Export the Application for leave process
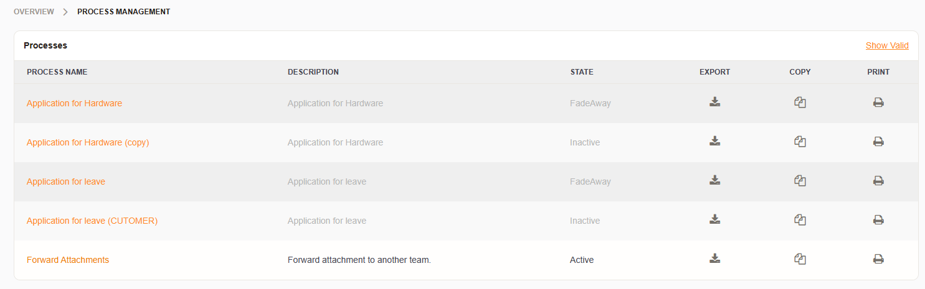 (714, 181)
